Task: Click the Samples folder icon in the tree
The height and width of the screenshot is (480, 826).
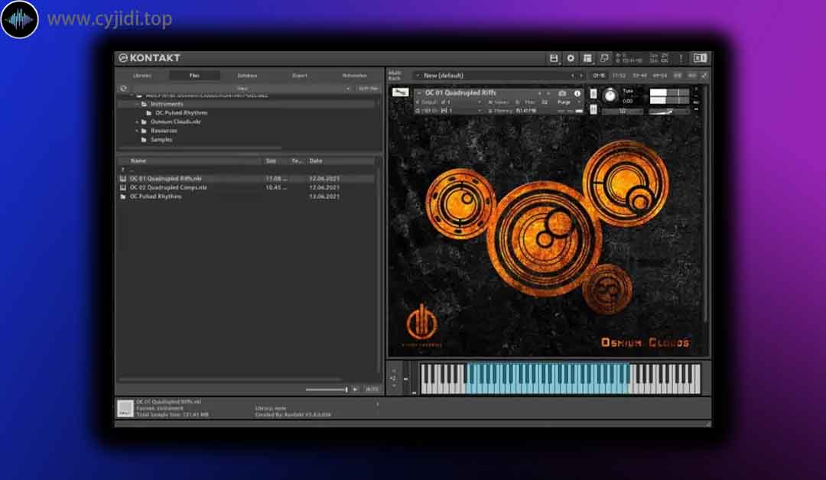Action: [144, 139]
